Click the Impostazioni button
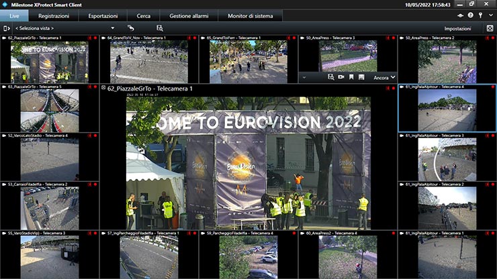The width and height of the screenshot is (497, 279). [458, 28]
